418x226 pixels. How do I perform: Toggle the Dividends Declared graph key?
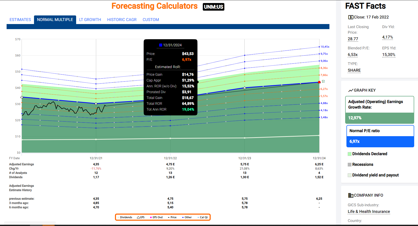pyautogui.click(x=349, y=154)
